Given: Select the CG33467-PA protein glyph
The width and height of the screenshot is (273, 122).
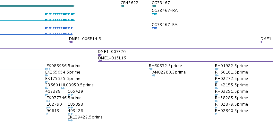Looking at the screenshot, I should (x=154, y=28).
